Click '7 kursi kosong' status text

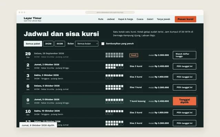pos(137,101)
